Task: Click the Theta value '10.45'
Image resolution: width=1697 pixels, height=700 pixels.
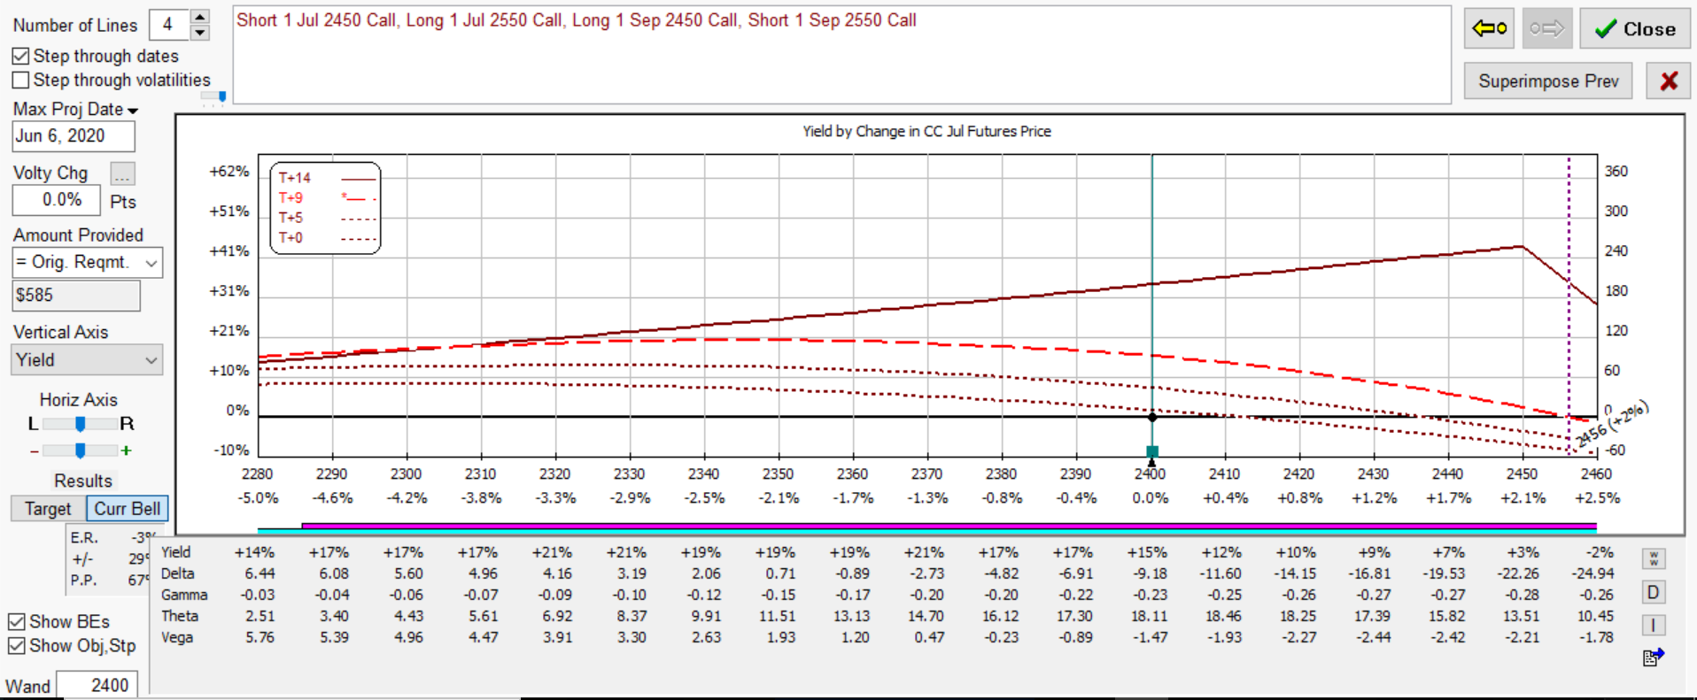Action: 1595,616
